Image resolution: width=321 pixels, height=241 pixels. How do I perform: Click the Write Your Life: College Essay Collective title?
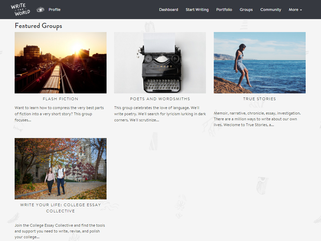[x=60, y=208]
